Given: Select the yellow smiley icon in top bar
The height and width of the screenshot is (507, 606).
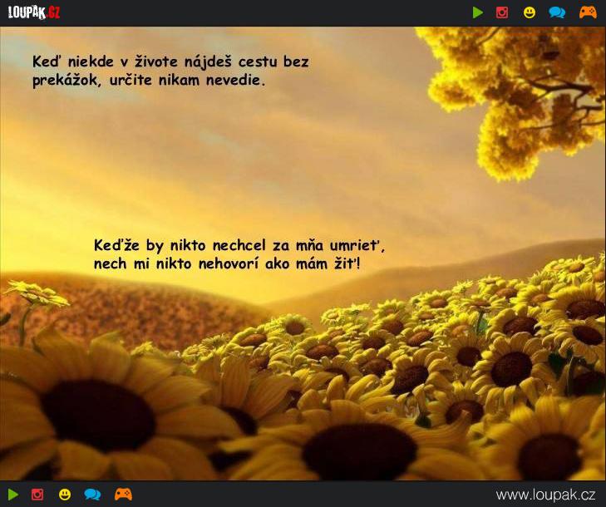Looking at the screenshot, I should click(530, 12).
